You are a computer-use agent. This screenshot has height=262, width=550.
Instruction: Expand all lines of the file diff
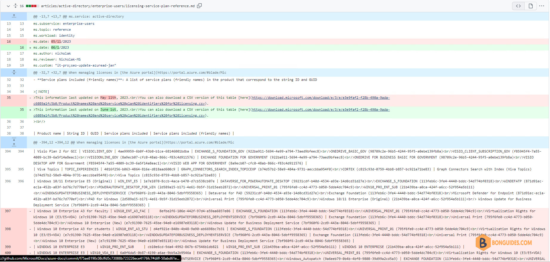tap(15, 6)
